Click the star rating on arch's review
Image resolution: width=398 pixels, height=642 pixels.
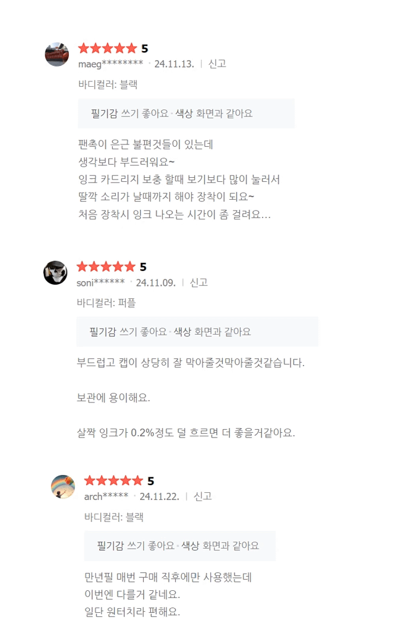click(x=113, y=481)
